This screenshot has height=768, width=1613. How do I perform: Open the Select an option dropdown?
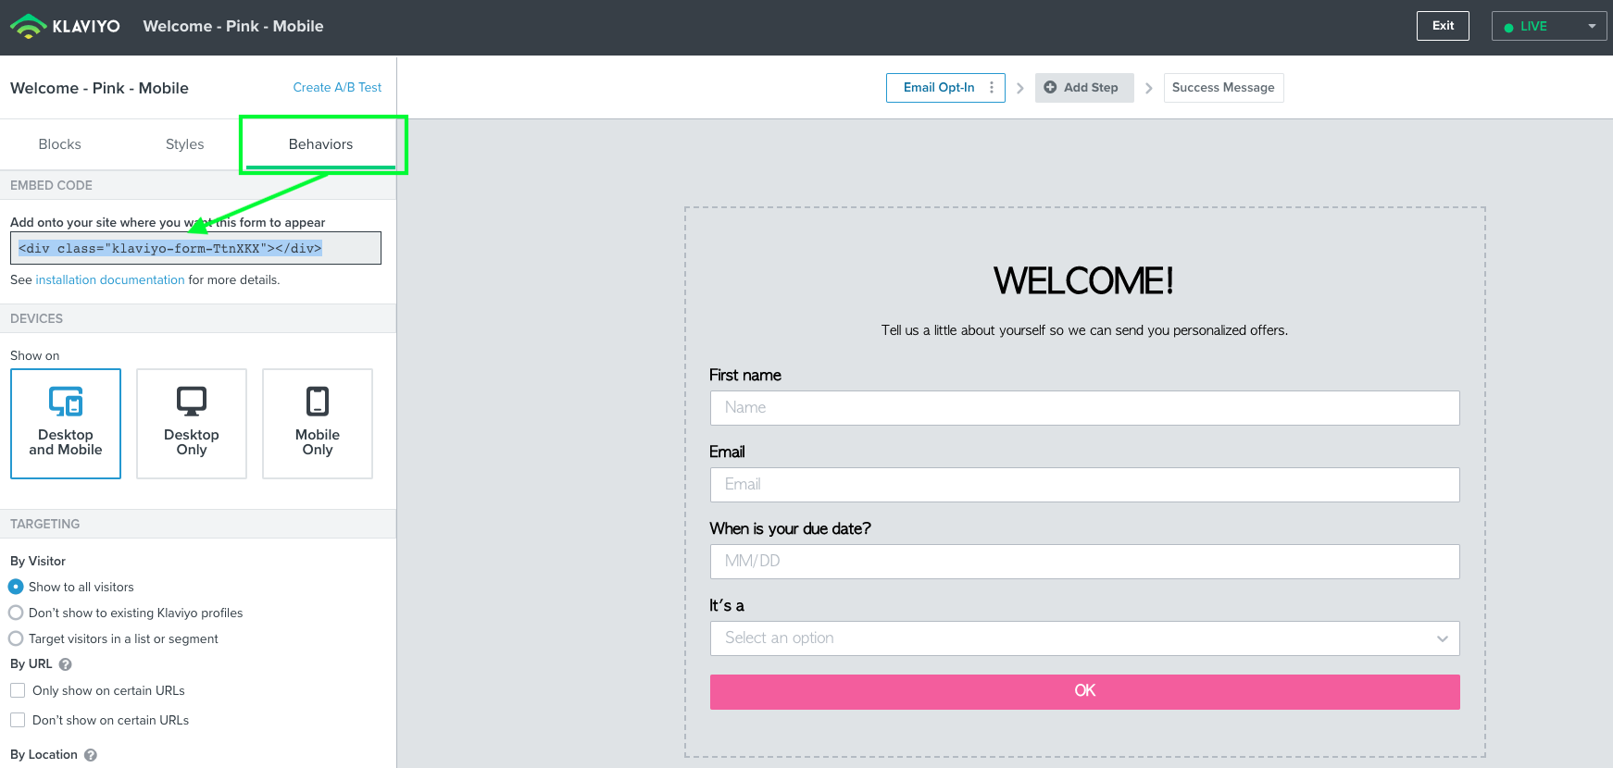(x=1084, y=638)
